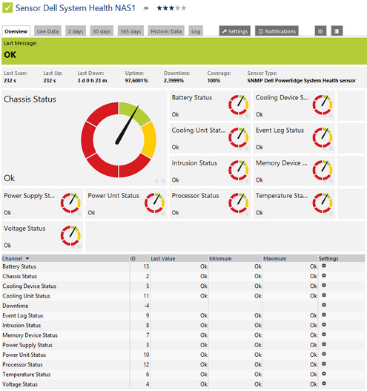Click the square icon button next to comments
367x391 pixels.
click(337, 31)
